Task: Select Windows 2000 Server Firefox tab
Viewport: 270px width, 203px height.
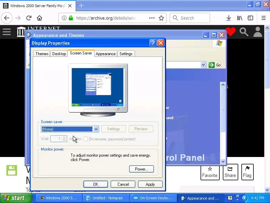Action: tap(37, 6)
